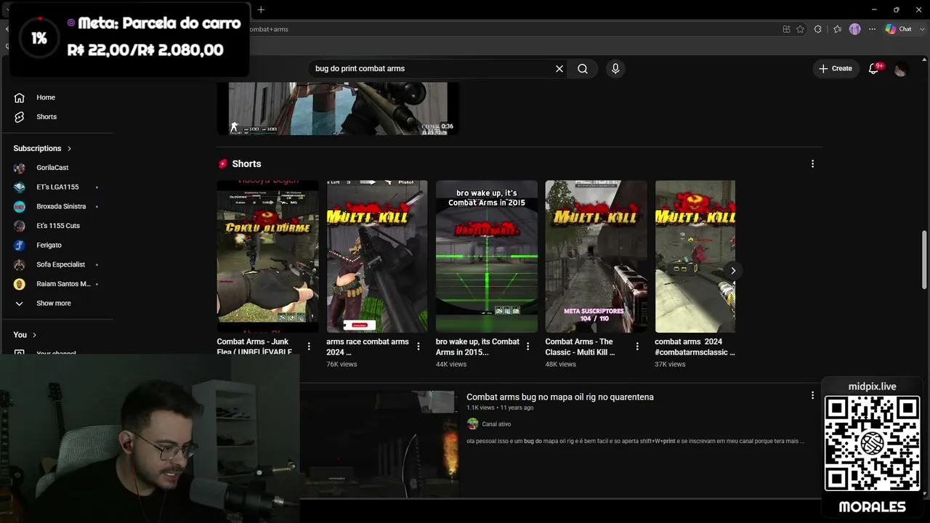
Task: Click the title 'Combat Arms - Junk Flea'
Action: (x=254, y=346)
